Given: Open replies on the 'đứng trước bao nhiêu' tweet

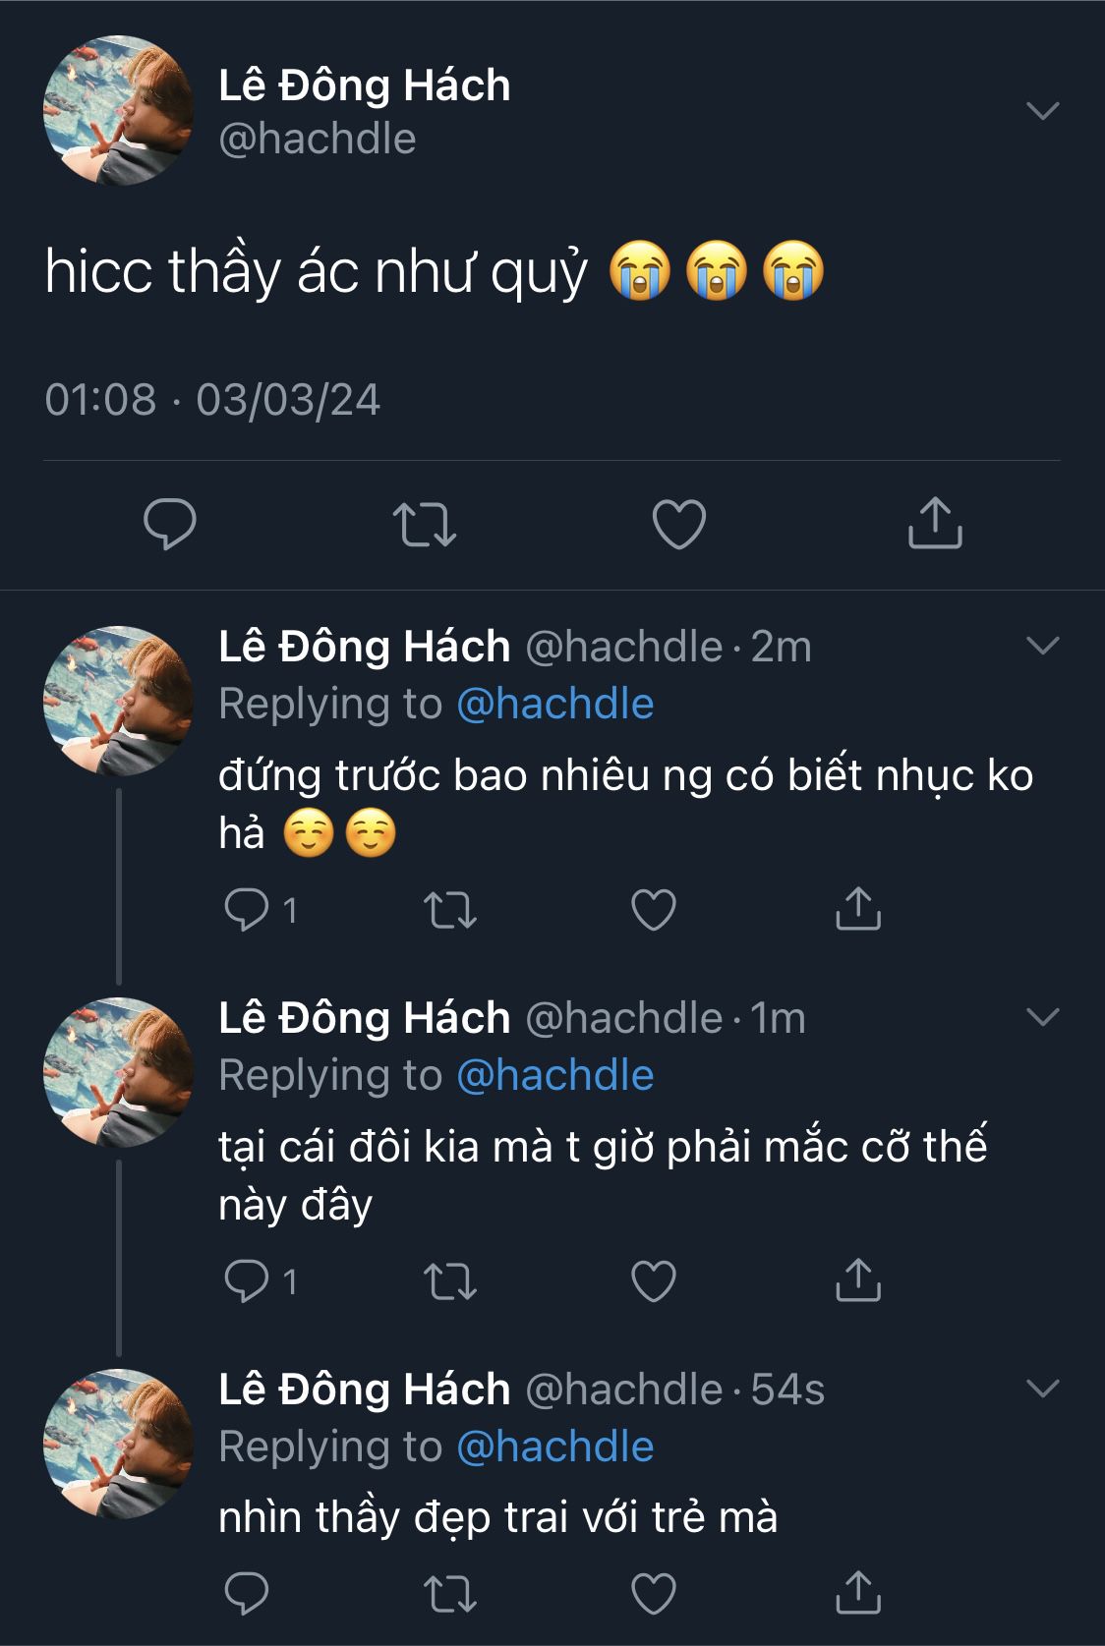Looking at the screenshot, I should pos(247,909).
